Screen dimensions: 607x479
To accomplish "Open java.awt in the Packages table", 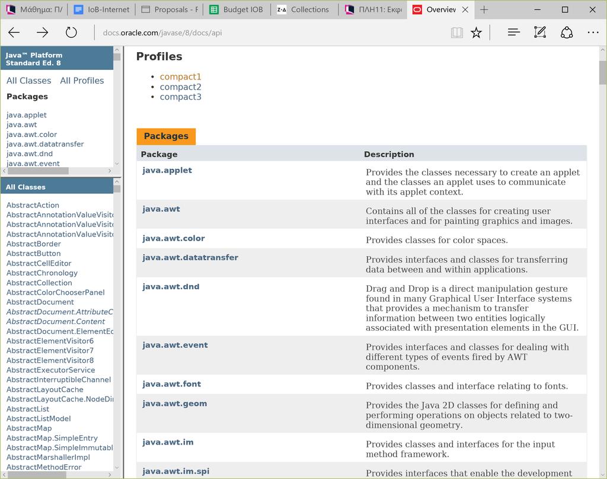I will pos(161,209).
